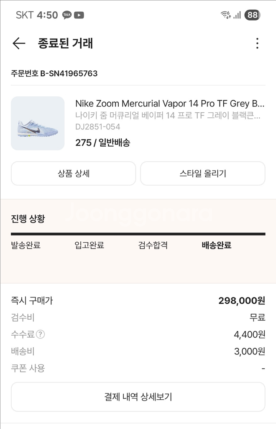Select the 배송완료 progress step

(217, 246)
